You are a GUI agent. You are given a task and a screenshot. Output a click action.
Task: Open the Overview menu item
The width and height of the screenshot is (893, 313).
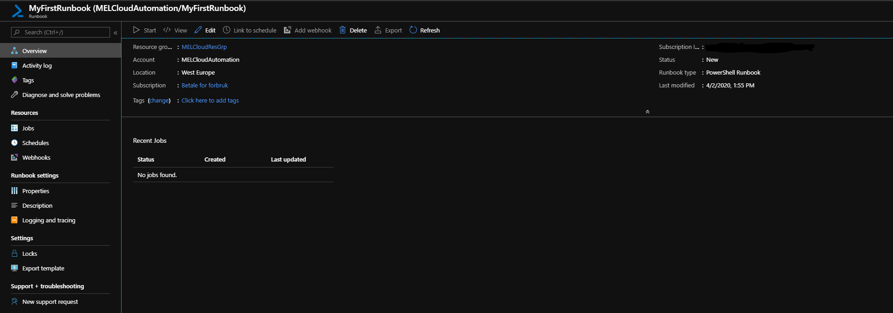[x=61, y=51]
